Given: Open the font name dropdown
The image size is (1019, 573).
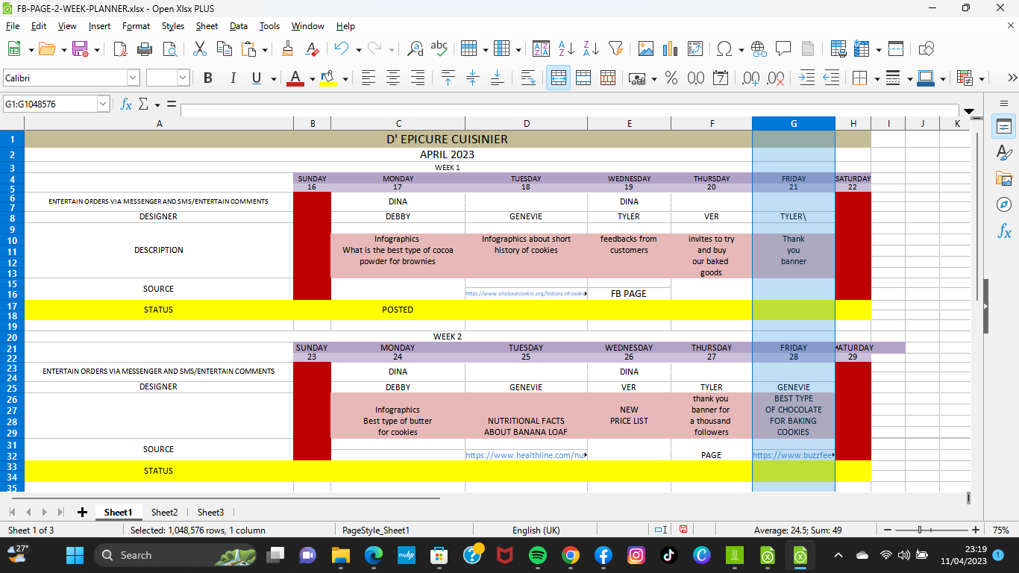Looking at the screenshot, I should 133,78.
